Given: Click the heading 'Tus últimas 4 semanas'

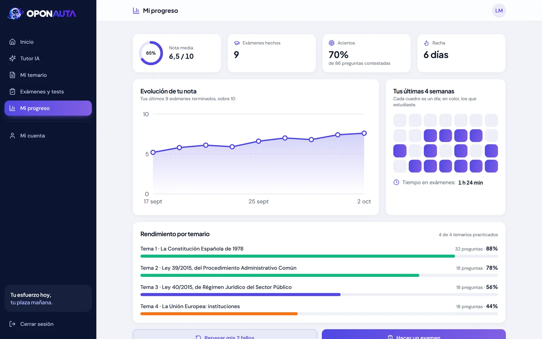Looking at the screenshot, I should coord(424,91).
